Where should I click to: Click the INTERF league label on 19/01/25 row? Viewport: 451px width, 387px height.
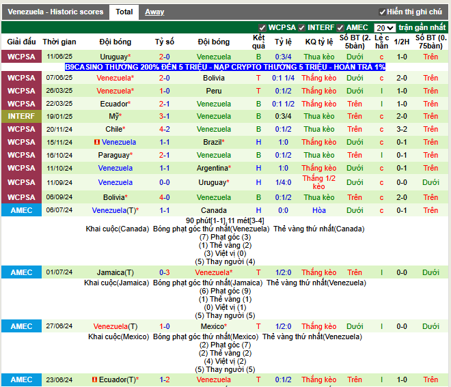pyautogui.click(x=21, y=116)
